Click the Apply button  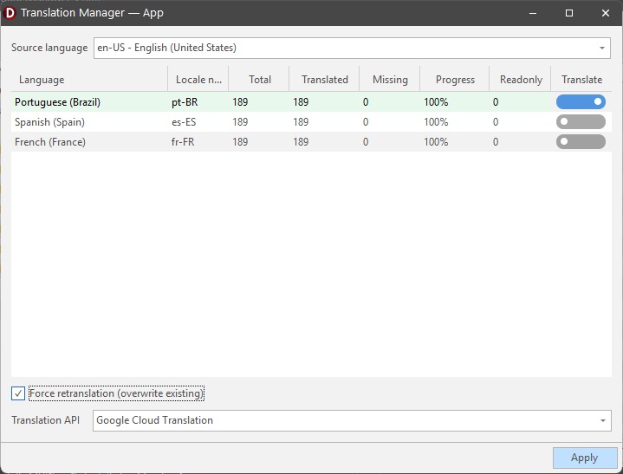584,458
